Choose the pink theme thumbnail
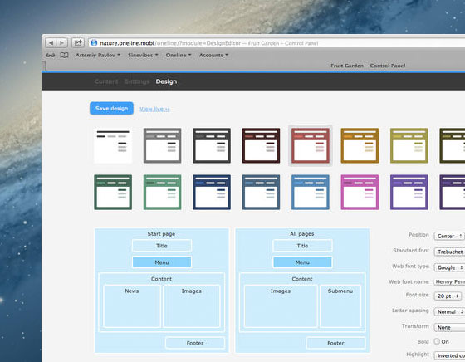Image resolution: width=465 pixels, height=362 pixels. click(x=360, y=192)
